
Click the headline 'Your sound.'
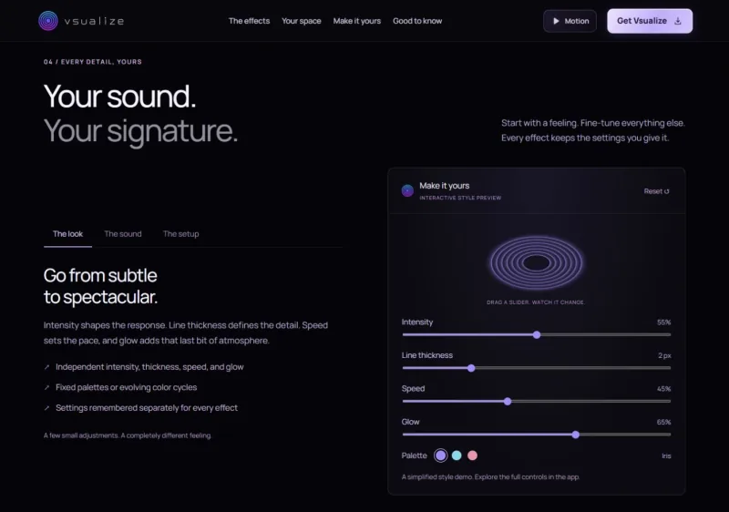tap(119, 97)
